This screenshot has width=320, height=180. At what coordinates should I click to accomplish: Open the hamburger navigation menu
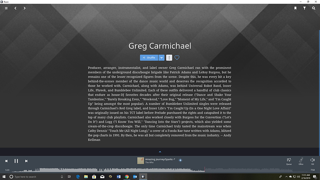[6, 8]
